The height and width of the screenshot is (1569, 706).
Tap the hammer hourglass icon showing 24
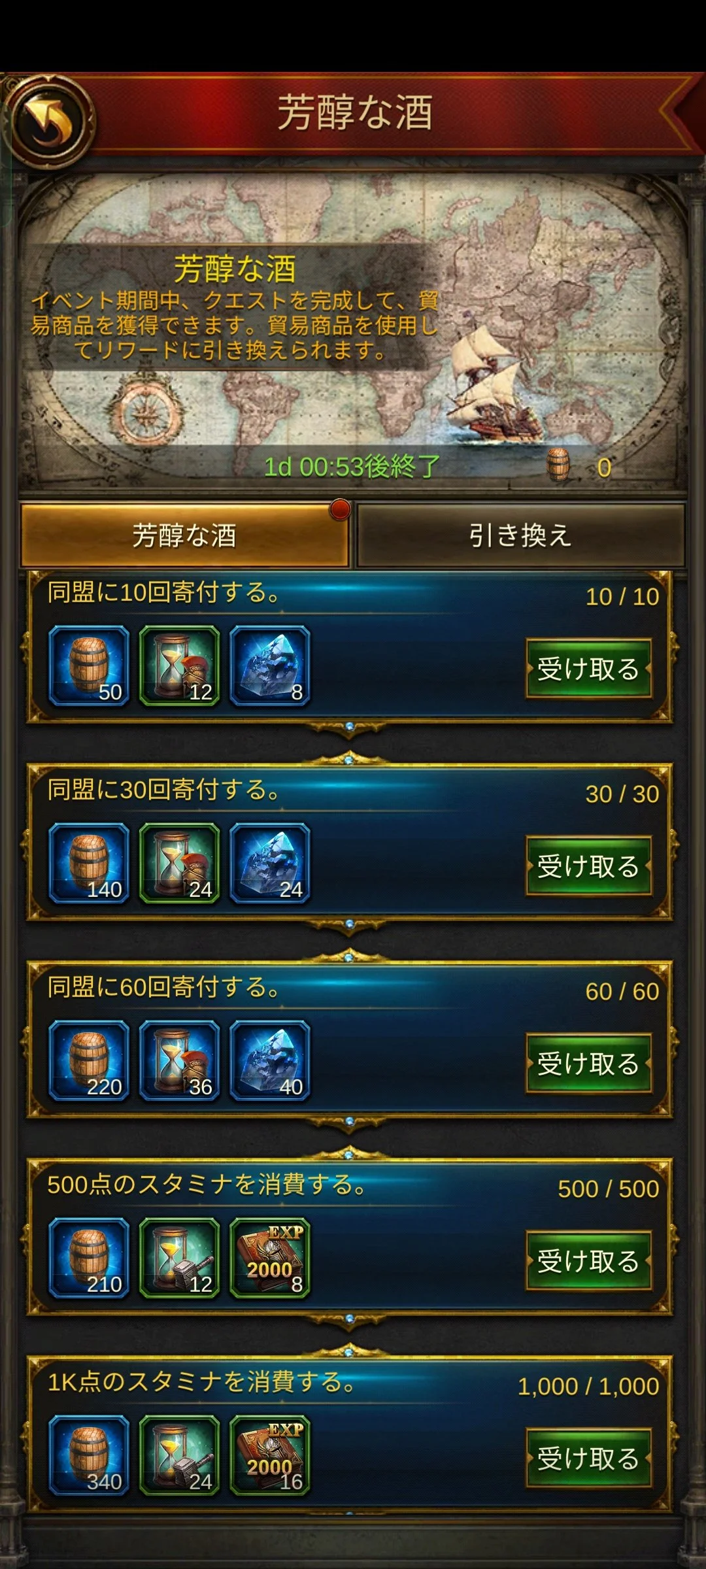[179, 1456]
